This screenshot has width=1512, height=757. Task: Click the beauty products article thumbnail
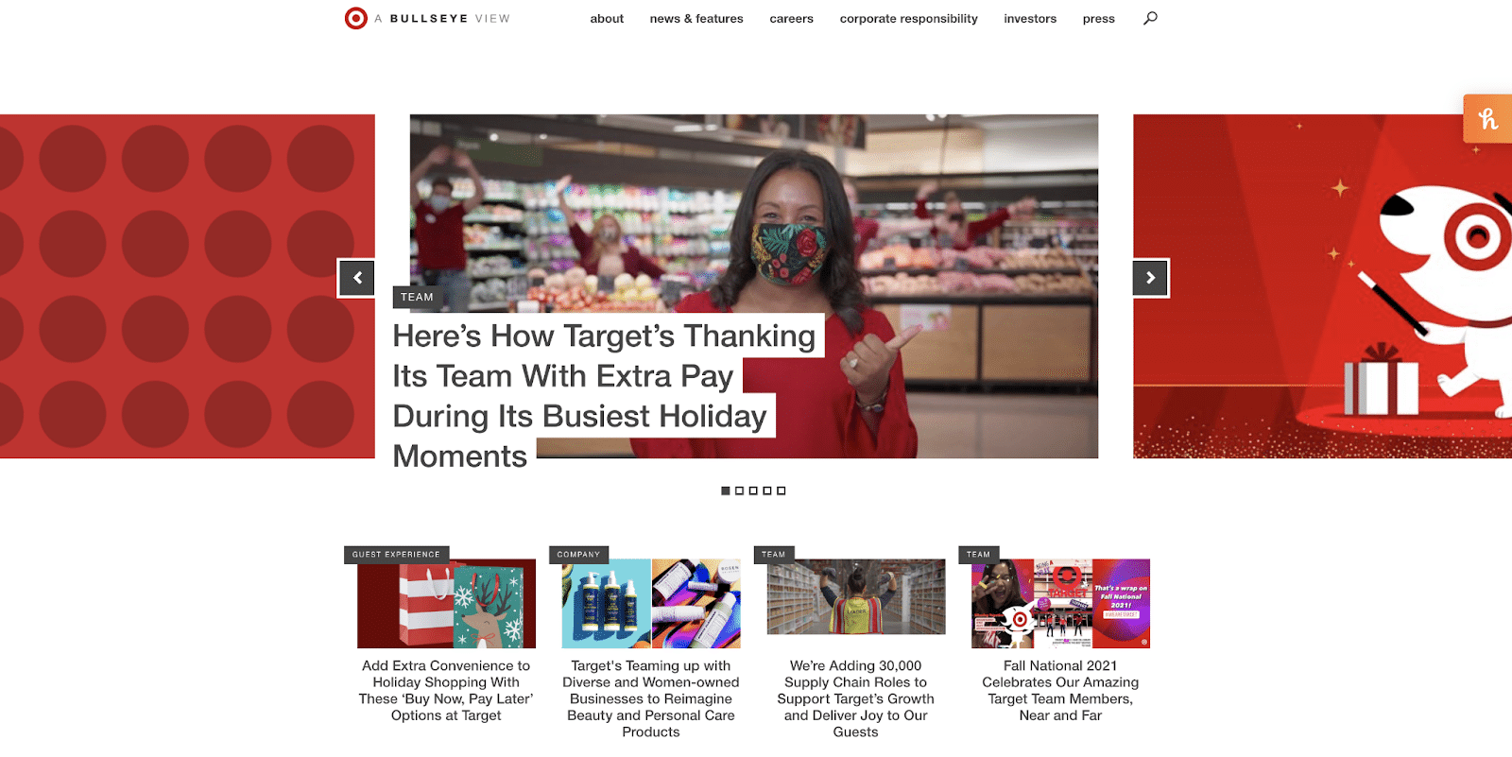click(x=651, y=603)
